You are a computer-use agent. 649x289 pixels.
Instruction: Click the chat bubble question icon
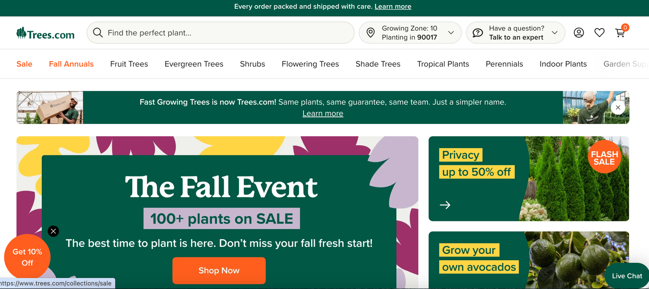[x=478, y=33]
